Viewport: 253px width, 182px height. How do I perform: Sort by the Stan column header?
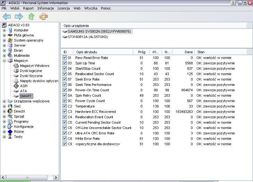pyautogui.click(x=220, y=52)
